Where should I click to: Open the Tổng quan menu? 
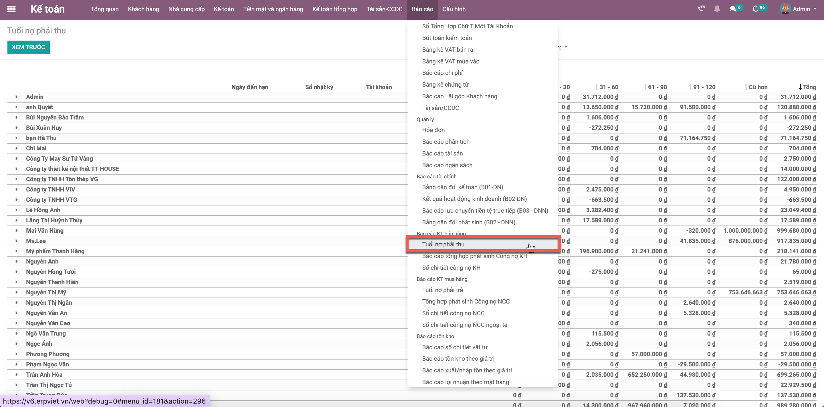(x=105, y=9)
